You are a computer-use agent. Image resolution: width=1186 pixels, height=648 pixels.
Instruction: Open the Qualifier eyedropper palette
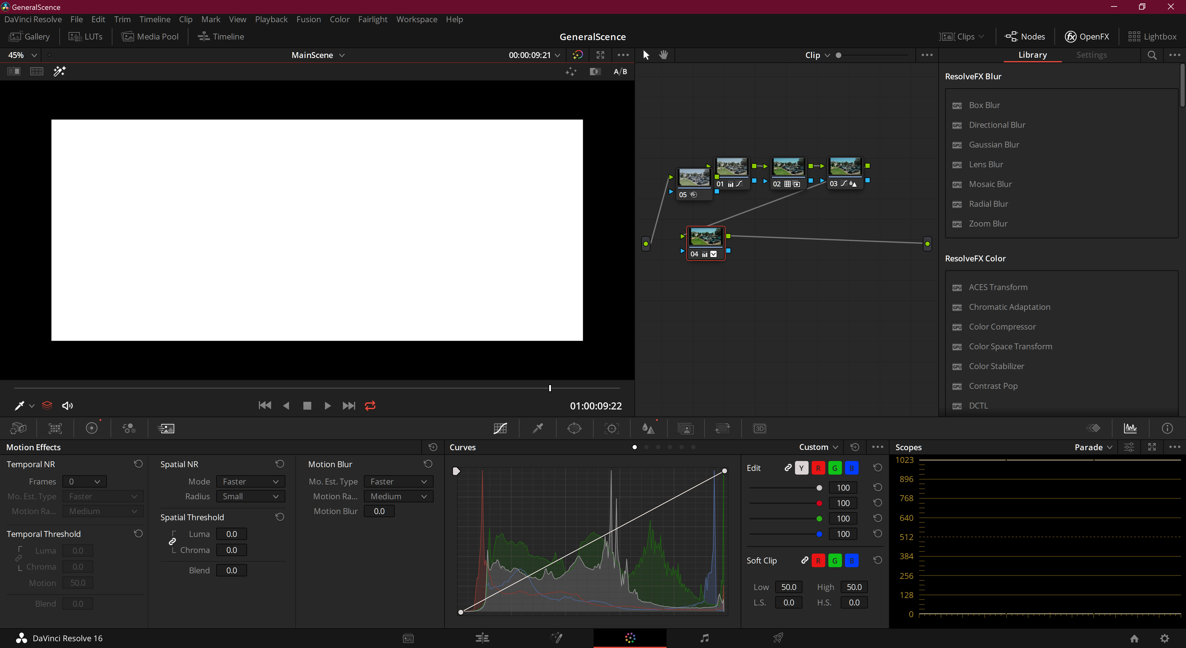click(537, 429)
